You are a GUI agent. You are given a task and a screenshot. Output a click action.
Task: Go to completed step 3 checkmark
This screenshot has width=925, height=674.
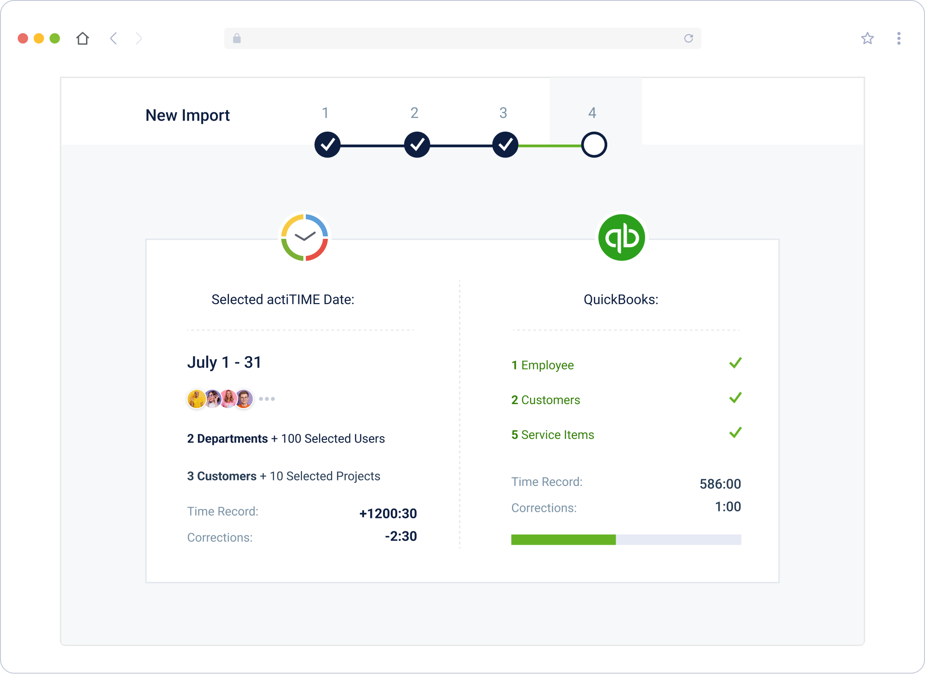pos(505,145)
